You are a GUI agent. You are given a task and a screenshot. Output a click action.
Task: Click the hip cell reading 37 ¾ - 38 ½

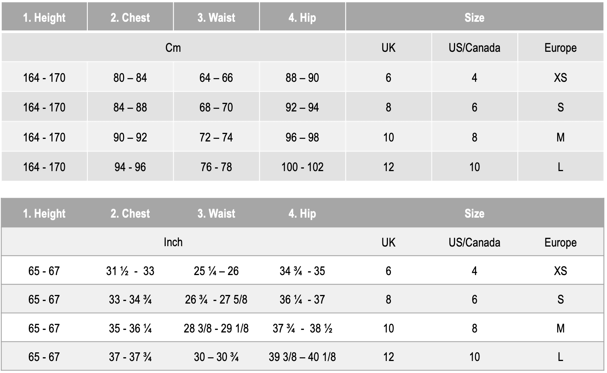coord(302,328)
